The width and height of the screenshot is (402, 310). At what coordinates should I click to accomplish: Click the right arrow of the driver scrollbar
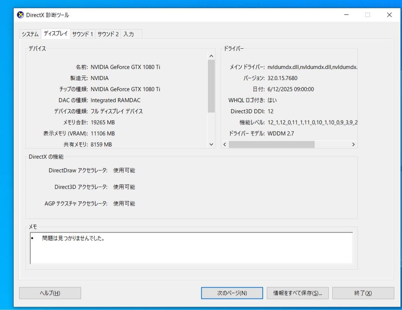[353, 144]
